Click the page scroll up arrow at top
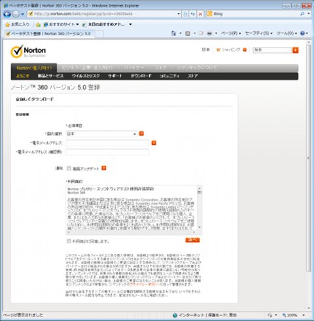This screenshot has height=321, width=314. tap(308, 42)
